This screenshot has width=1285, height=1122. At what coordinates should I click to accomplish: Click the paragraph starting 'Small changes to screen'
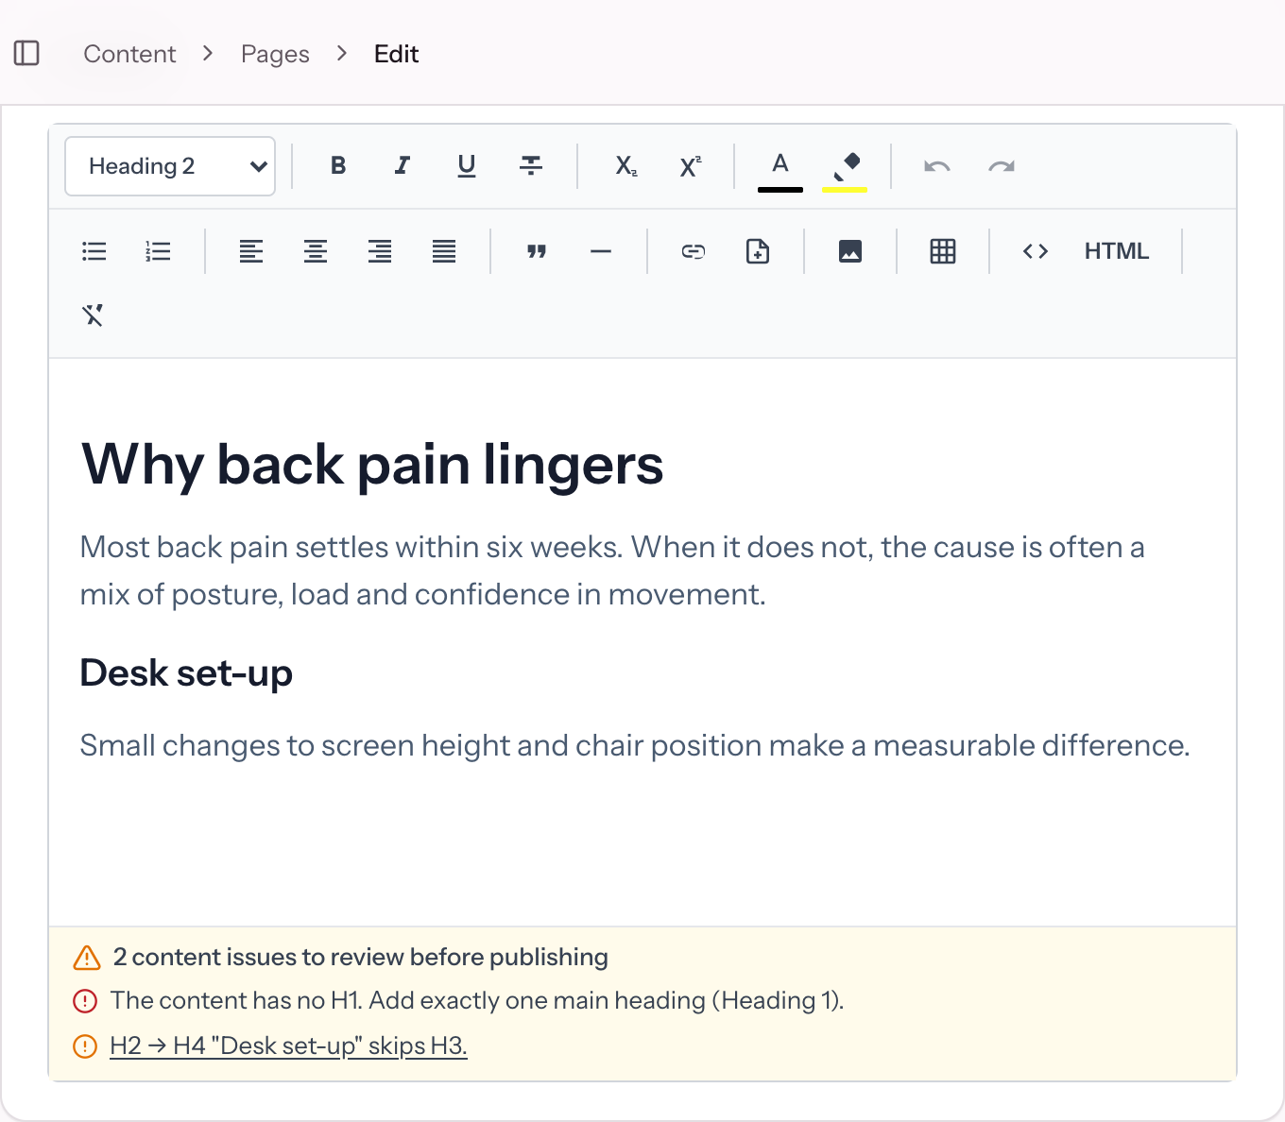tap(635, 745)
